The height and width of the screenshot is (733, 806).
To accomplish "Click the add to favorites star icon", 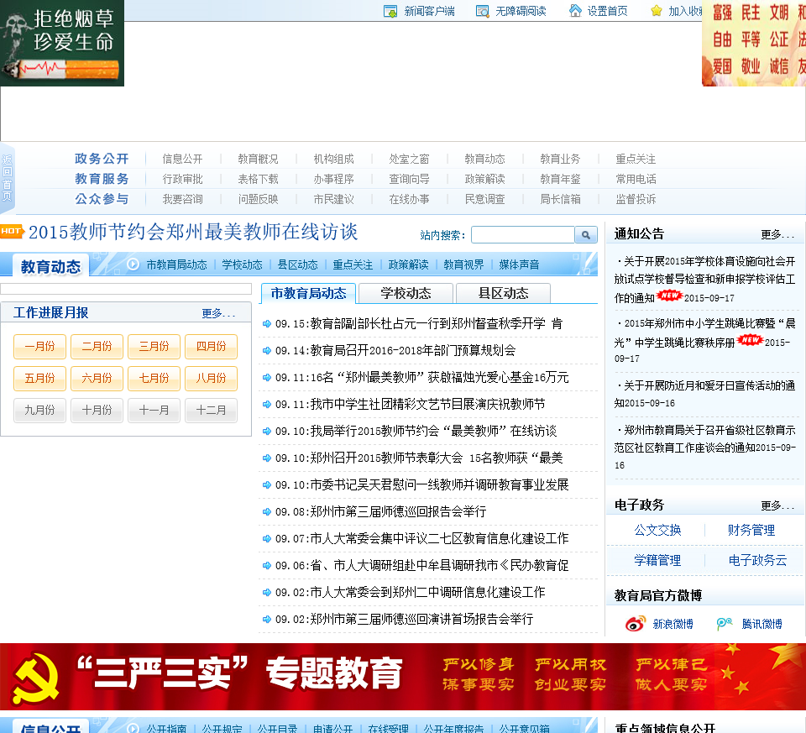I will [657, 11].
